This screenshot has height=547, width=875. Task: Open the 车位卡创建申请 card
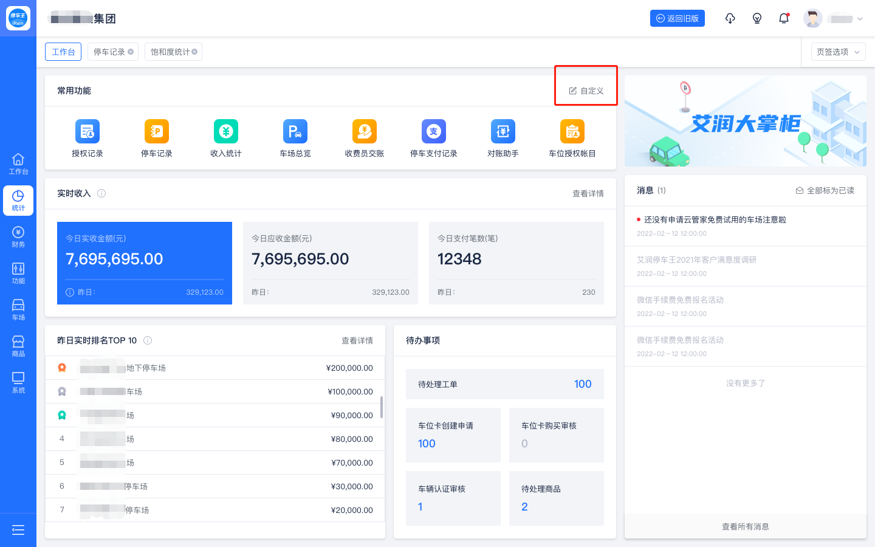pyautogui.click(x=453, y=435)
